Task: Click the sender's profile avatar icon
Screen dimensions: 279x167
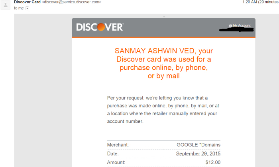Action: 6,5
